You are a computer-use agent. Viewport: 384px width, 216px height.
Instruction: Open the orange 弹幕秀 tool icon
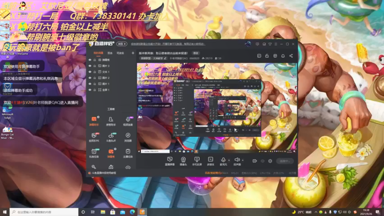click(x=111, y=153)
